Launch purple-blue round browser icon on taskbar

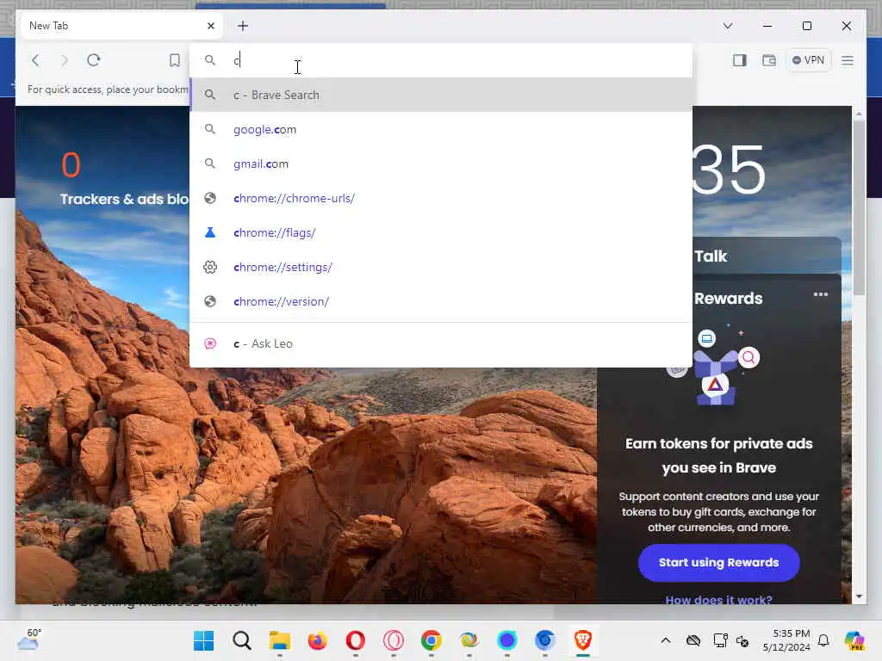pyautogui.click(x=506, y=640)
